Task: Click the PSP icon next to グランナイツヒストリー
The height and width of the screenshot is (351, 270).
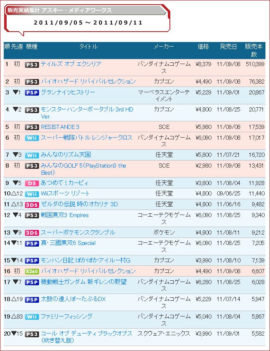Action: coord(32,93)
